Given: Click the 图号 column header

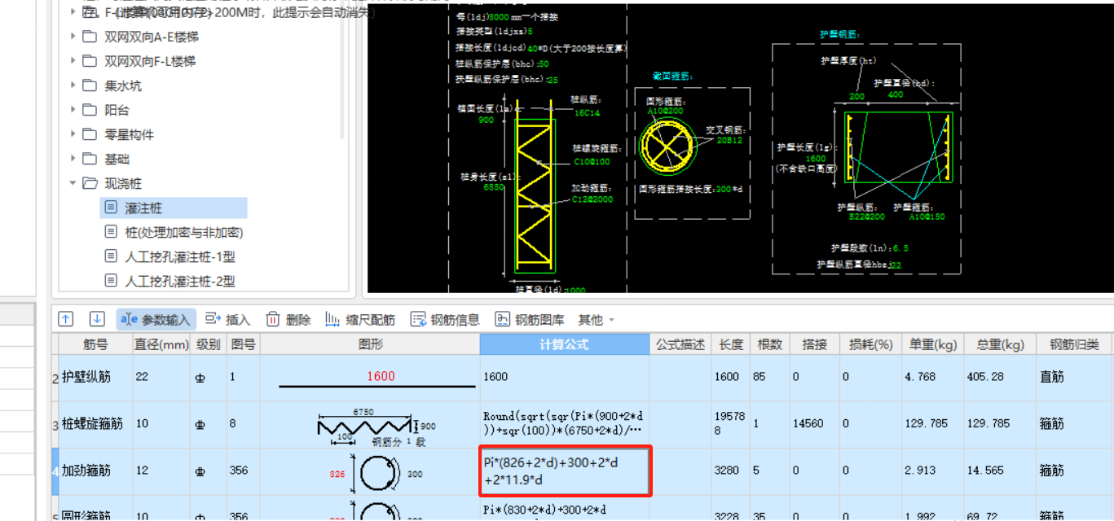Looking at the screenshot, I should coord(242,344).
